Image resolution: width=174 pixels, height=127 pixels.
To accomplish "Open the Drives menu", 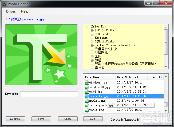I will (x=11, y=11).
